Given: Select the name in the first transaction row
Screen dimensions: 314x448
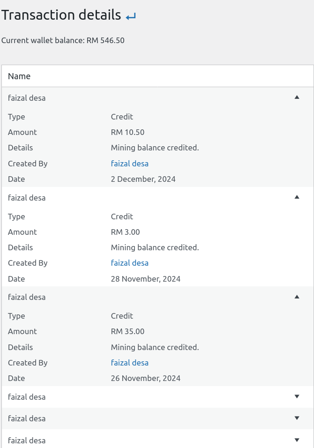Looking at the screenshot, I should coord(27,98).
